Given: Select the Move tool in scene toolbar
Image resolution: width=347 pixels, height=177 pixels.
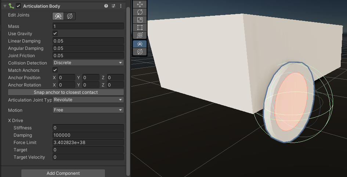Looking at the screenshot, I should (x=140, y=4).
